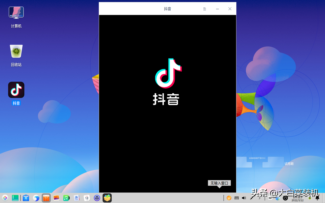Image resolution: width=325 pixels, height=203 pixels.
Task: Expand the tray with the arrow chevron
Action: point(259,198)
